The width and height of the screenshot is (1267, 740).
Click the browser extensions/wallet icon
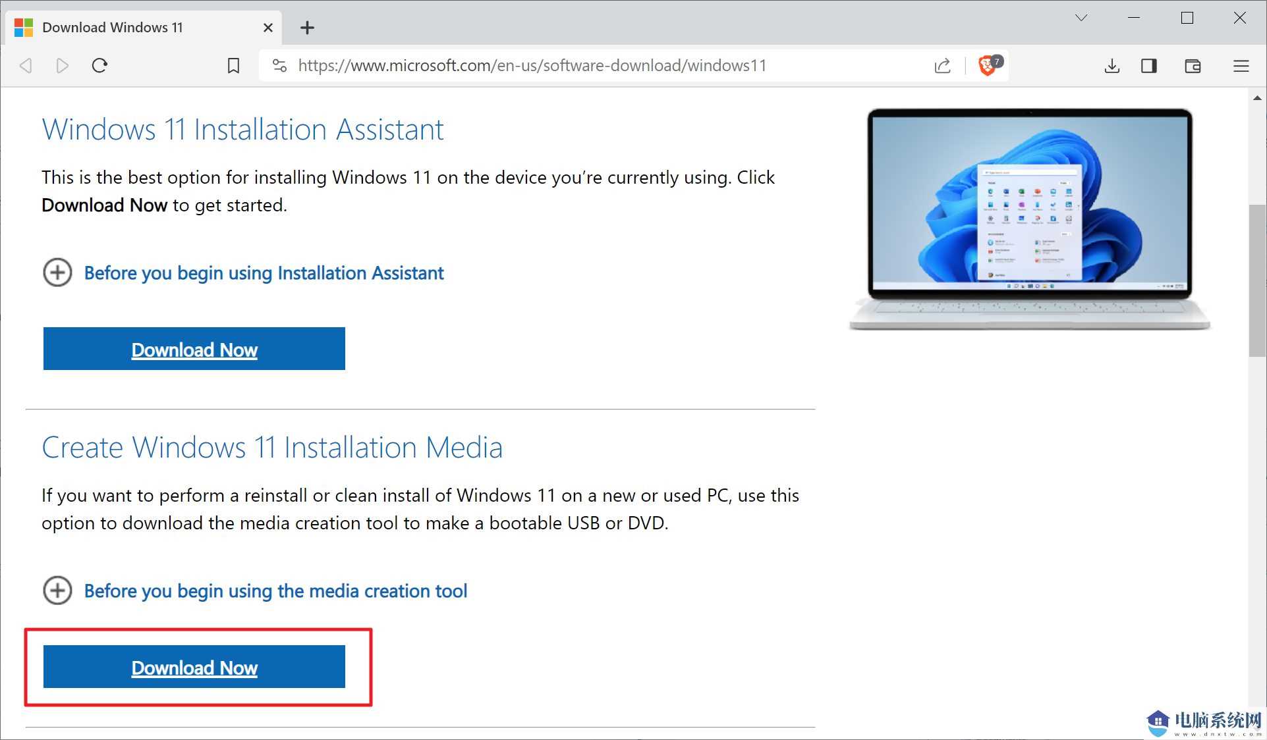1195,65
